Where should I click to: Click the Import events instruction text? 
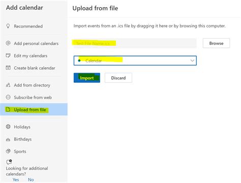149,26
